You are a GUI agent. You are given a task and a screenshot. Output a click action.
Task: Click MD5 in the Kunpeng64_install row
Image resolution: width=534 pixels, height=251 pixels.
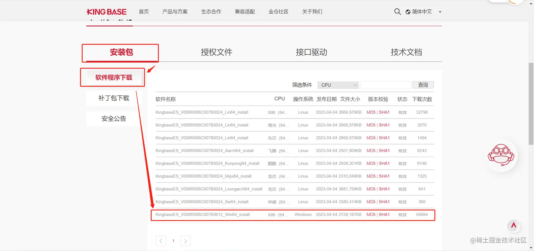point(371,163)
